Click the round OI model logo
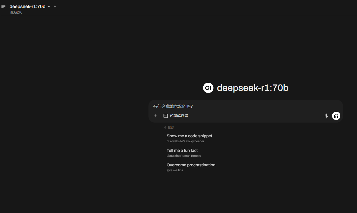Image resolution: width=357 pixels, height=213 pixels. (208, 88)
